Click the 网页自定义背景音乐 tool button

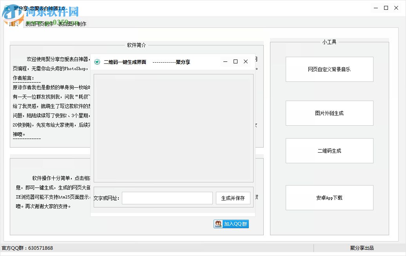click(329, 69)
